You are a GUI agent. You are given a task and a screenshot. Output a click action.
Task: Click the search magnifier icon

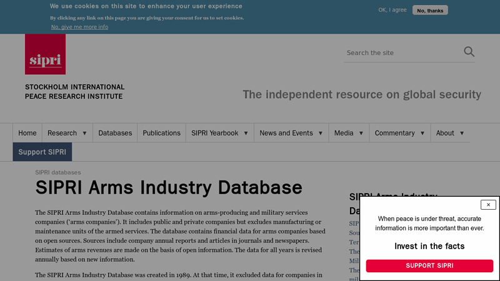pos(469,52)
